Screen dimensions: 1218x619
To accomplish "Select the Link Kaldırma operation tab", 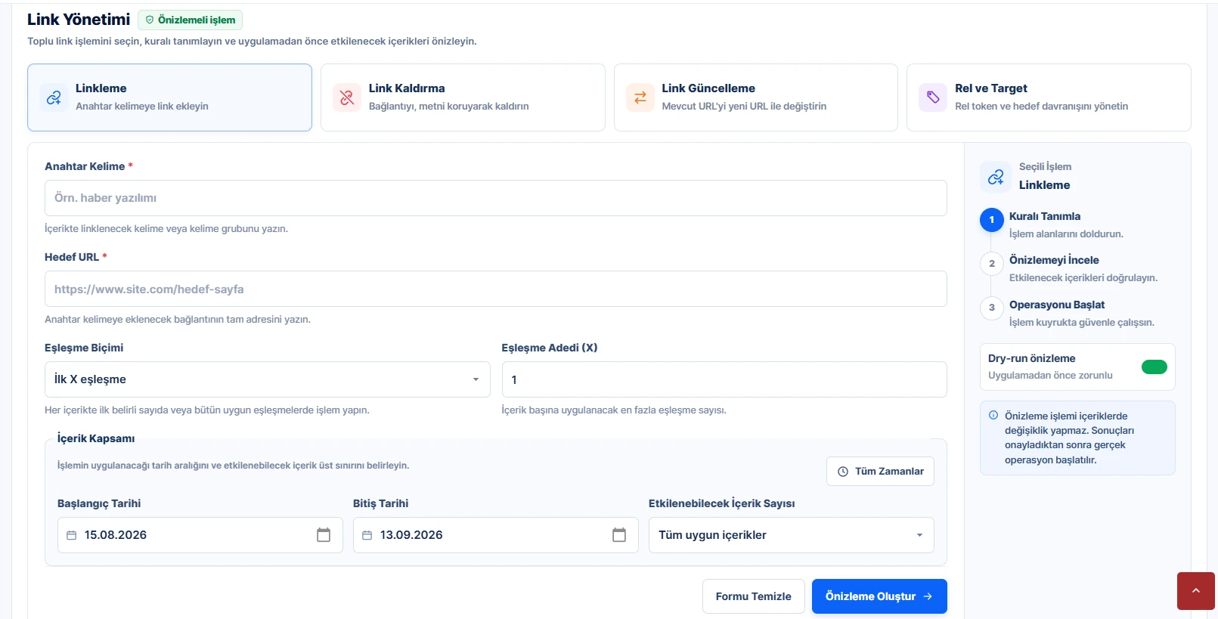I will coord(463,97).
